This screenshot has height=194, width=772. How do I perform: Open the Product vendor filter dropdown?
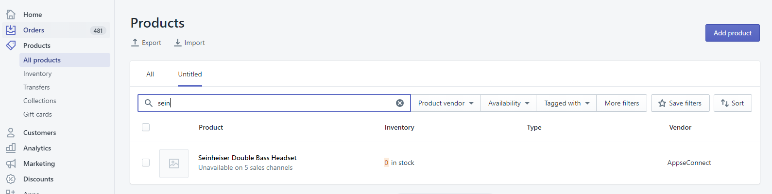446,103
